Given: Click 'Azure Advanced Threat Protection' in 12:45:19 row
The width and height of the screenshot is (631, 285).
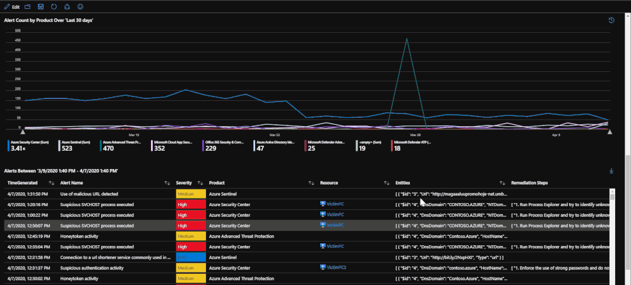Looking at the screenshot, I should [x=241, y=236].
